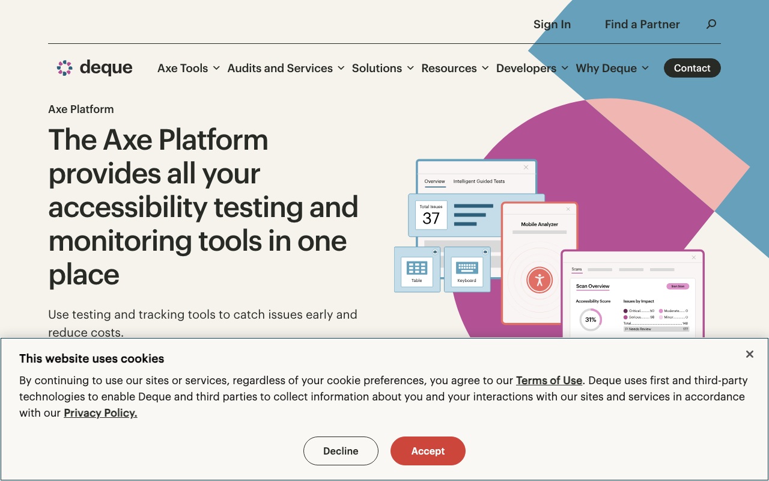Open the Resources navigation menu

click(x=455, y=68)
